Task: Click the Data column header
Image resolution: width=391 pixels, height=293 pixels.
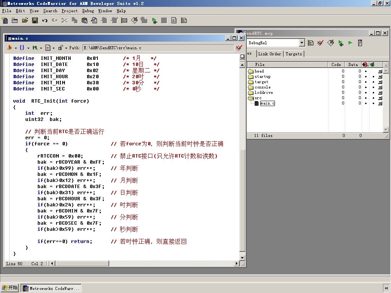Action: coord(353,64)
